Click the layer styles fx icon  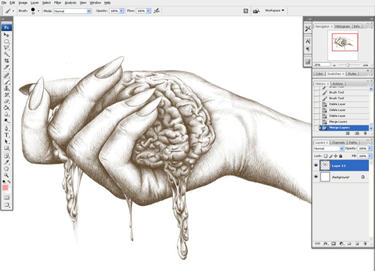(x=326, y=244)
